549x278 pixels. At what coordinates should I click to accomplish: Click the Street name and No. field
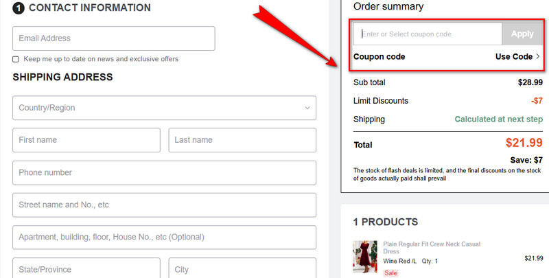(x=164, y=205)
